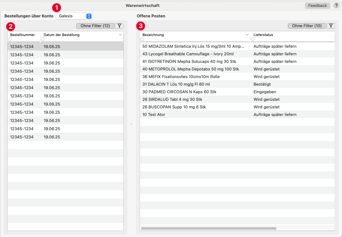The height and width of the screenshot is (237, 342).
Task: Select 31 DALACIN T Lös row
Action: click(x=237, y=84)
